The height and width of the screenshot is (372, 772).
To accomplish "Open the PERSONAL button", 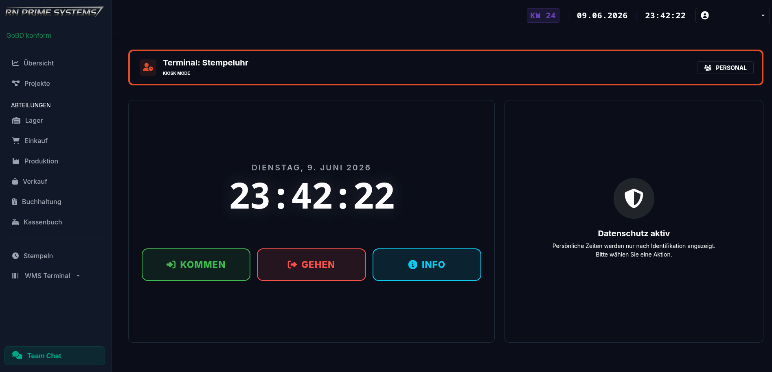I will tap(725, 68).
